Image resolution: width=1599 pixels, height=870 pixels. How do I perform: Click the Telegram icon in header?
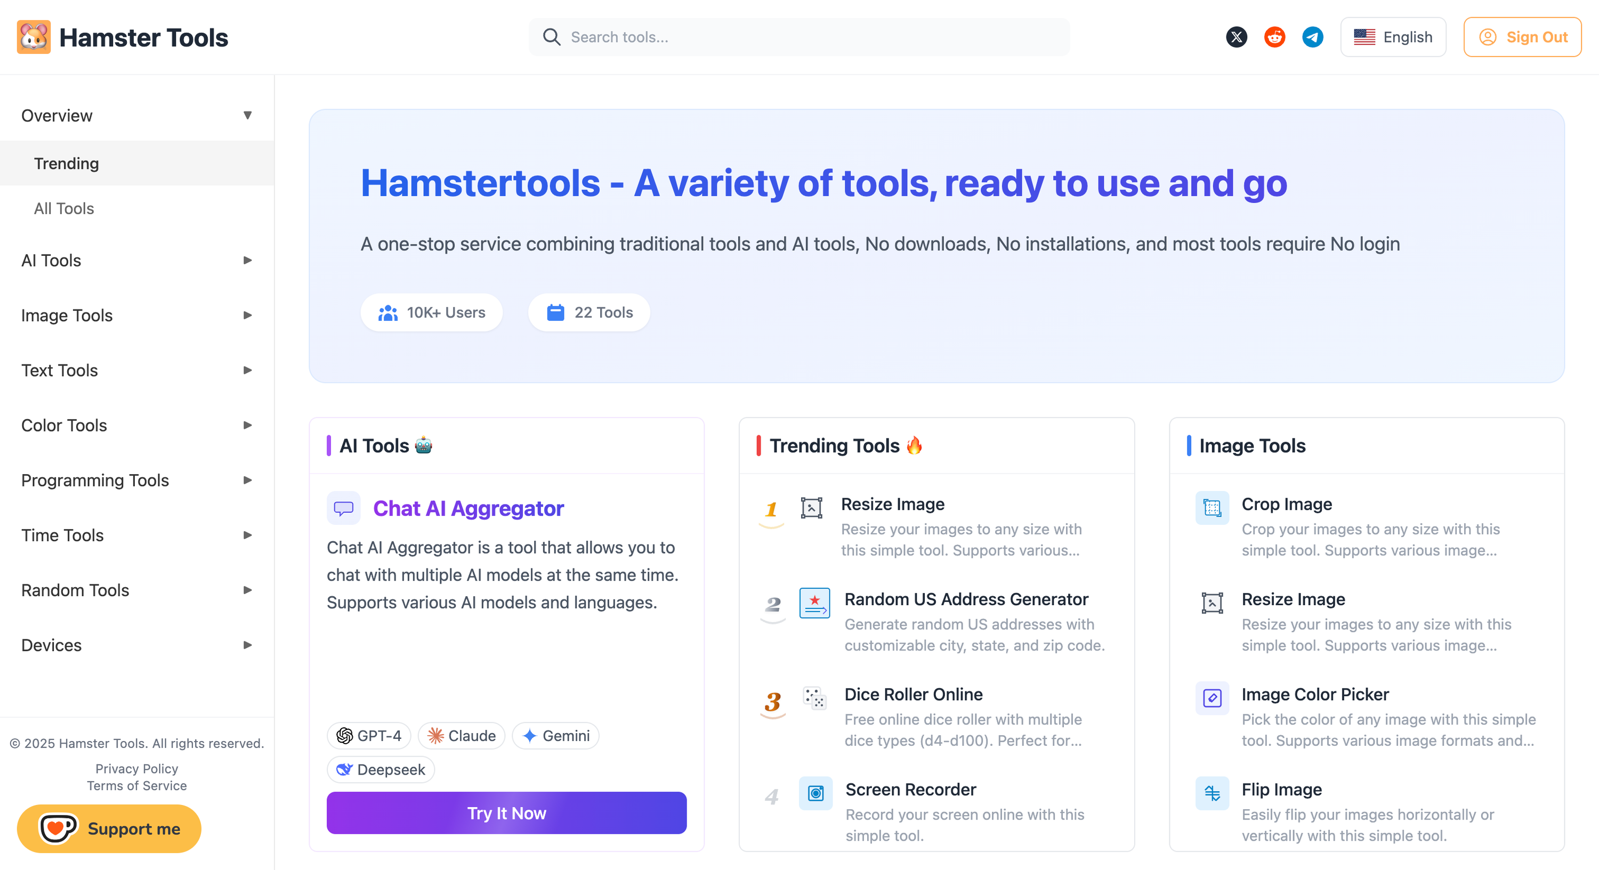pyautogui.click(x=1312, y=37)
